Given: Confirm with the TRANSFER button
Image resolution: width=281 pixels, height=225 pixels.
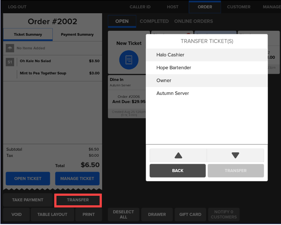Looking at the screenshot, I should [x=235, y=171].
